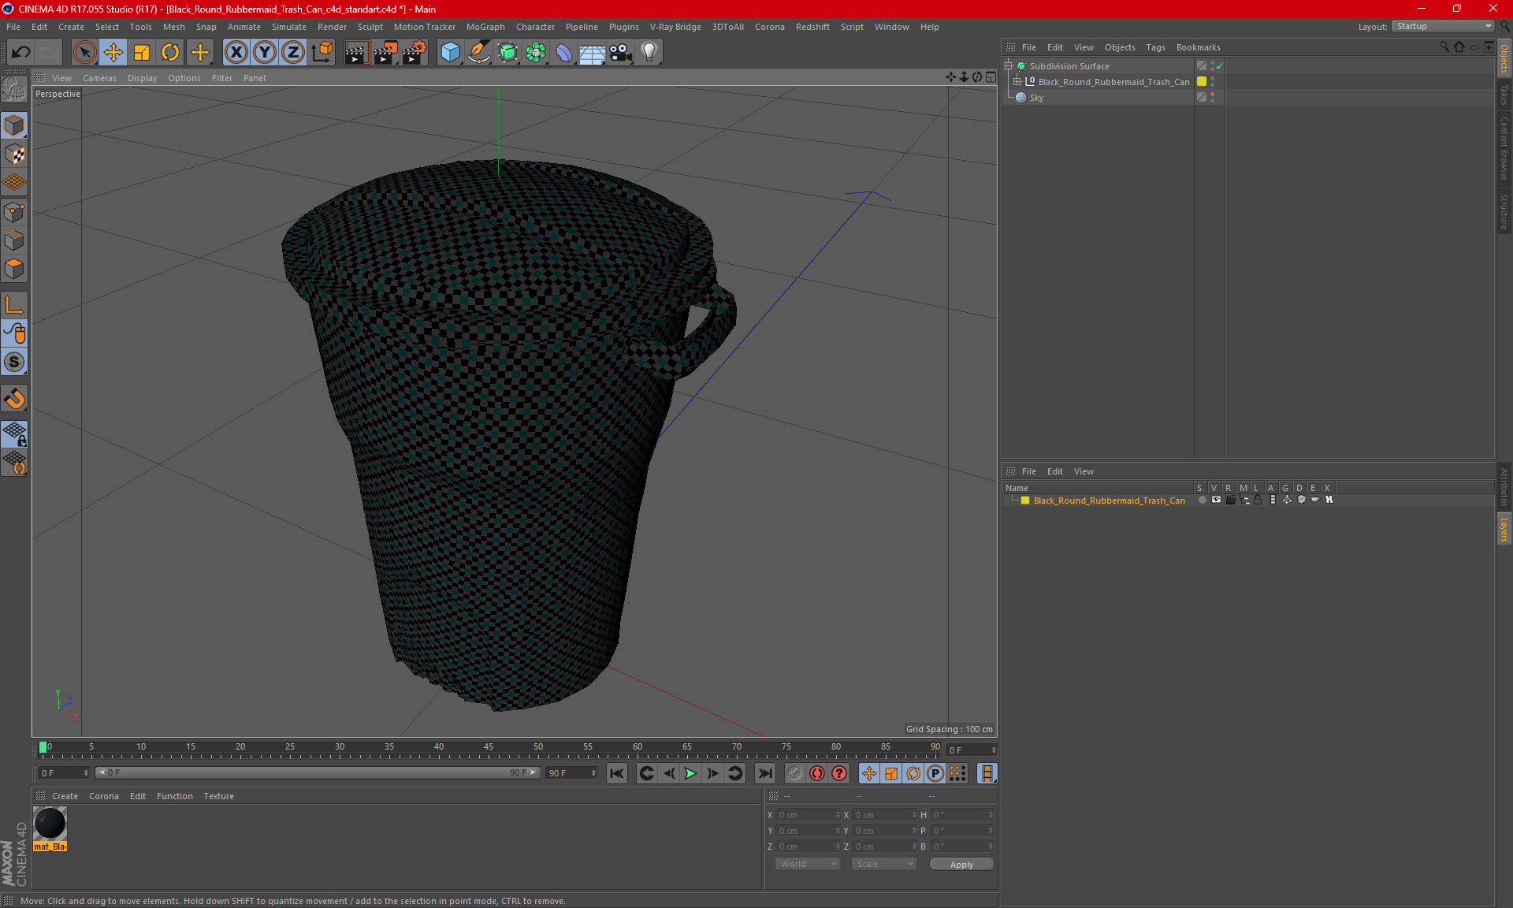Click yellow swatch of Black_Round_Rubbermaid_Trash_Can layer

point(1025,501)
